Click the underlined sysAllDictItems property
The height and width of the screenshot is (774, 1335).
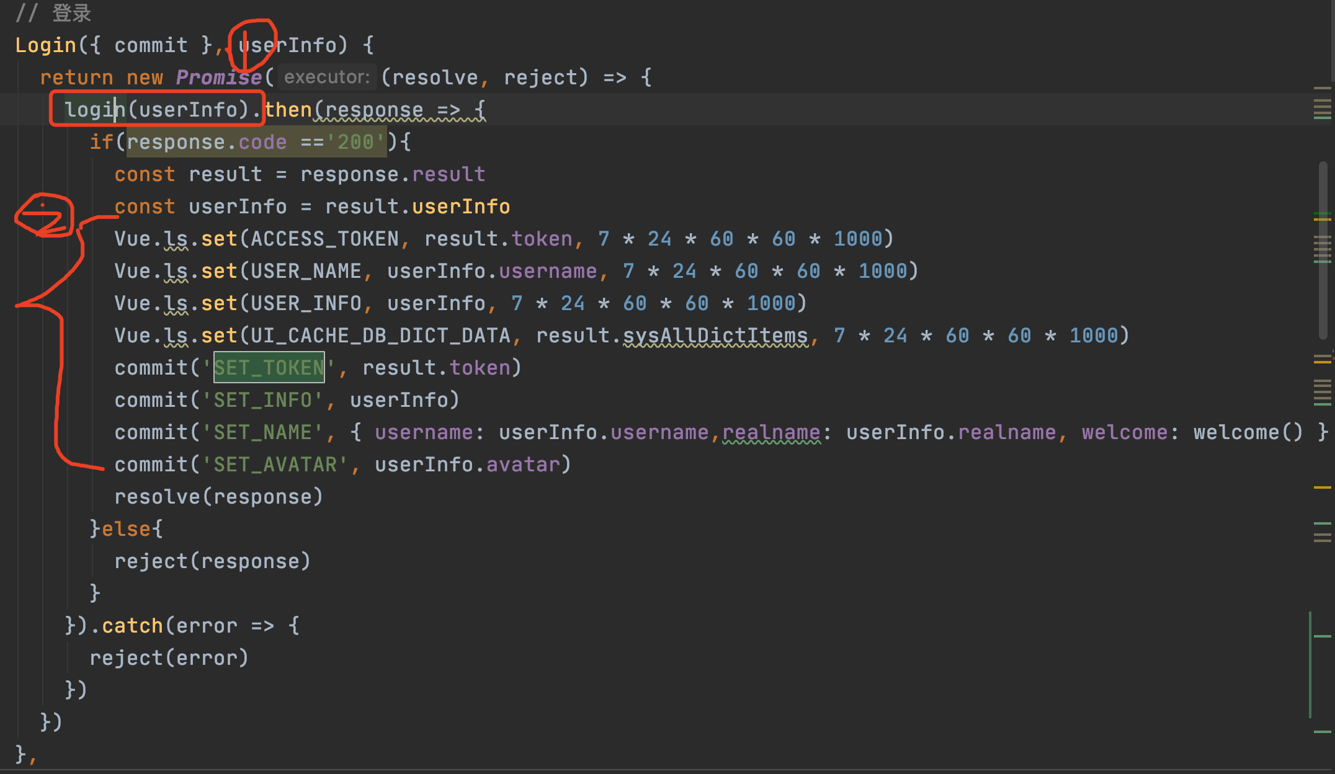point(715,336)
